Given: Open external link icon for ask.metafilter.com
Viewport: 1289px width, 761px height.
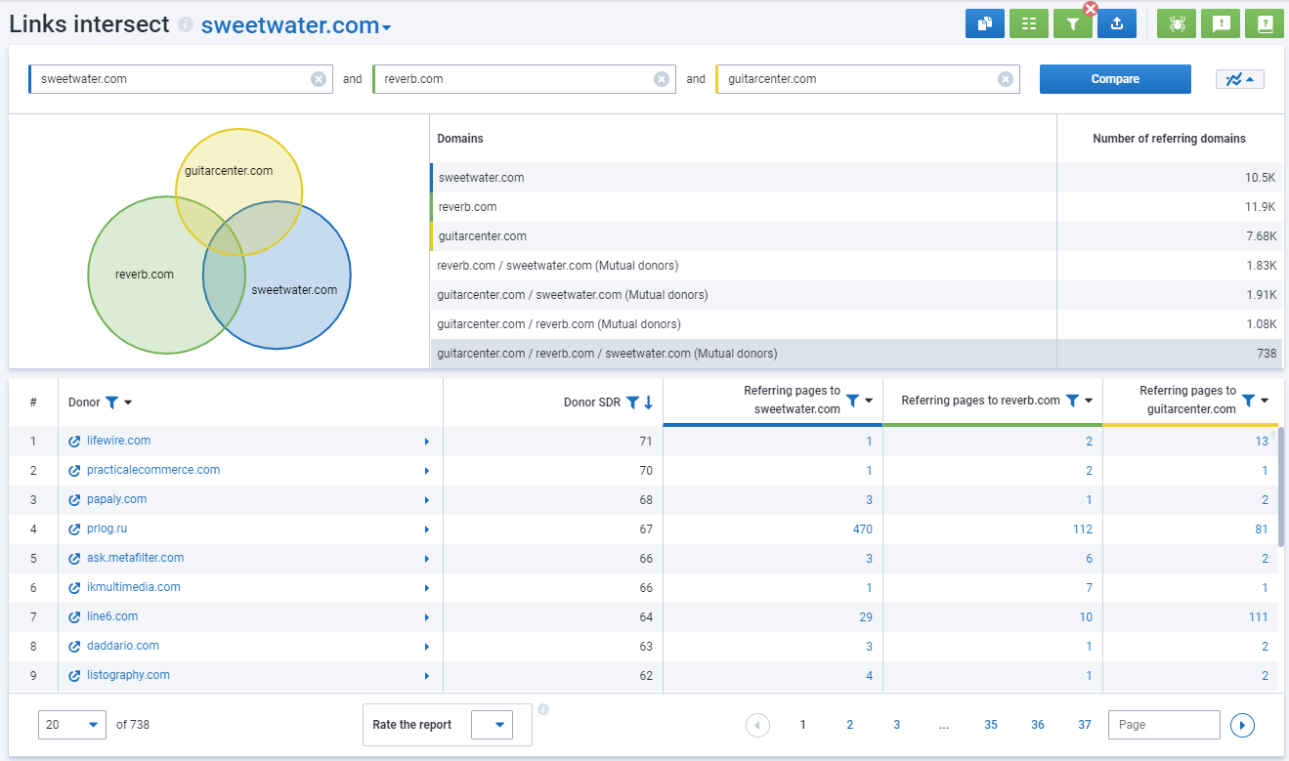Looking at the screenshot, I should pos(75,559).
